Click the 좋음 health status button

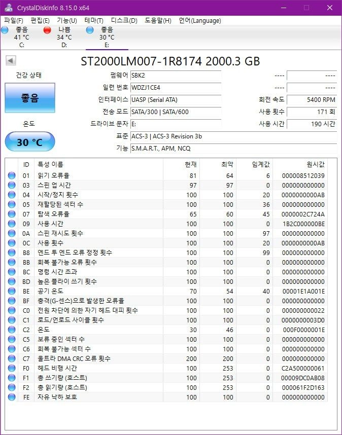click(x=30, y=98)
